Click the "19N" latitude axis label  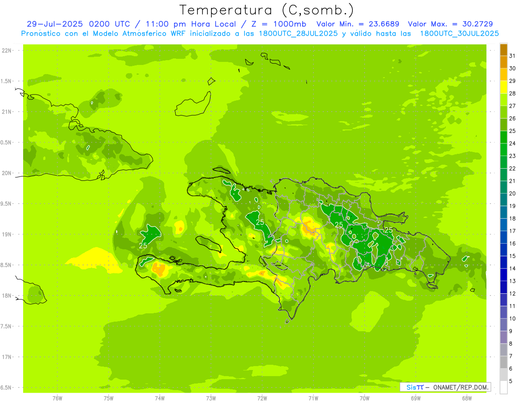tap(7, 234)
